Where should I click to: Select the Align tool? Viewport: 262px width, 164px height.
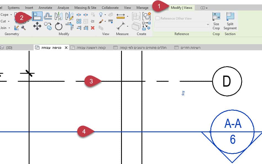pos(37,16)
